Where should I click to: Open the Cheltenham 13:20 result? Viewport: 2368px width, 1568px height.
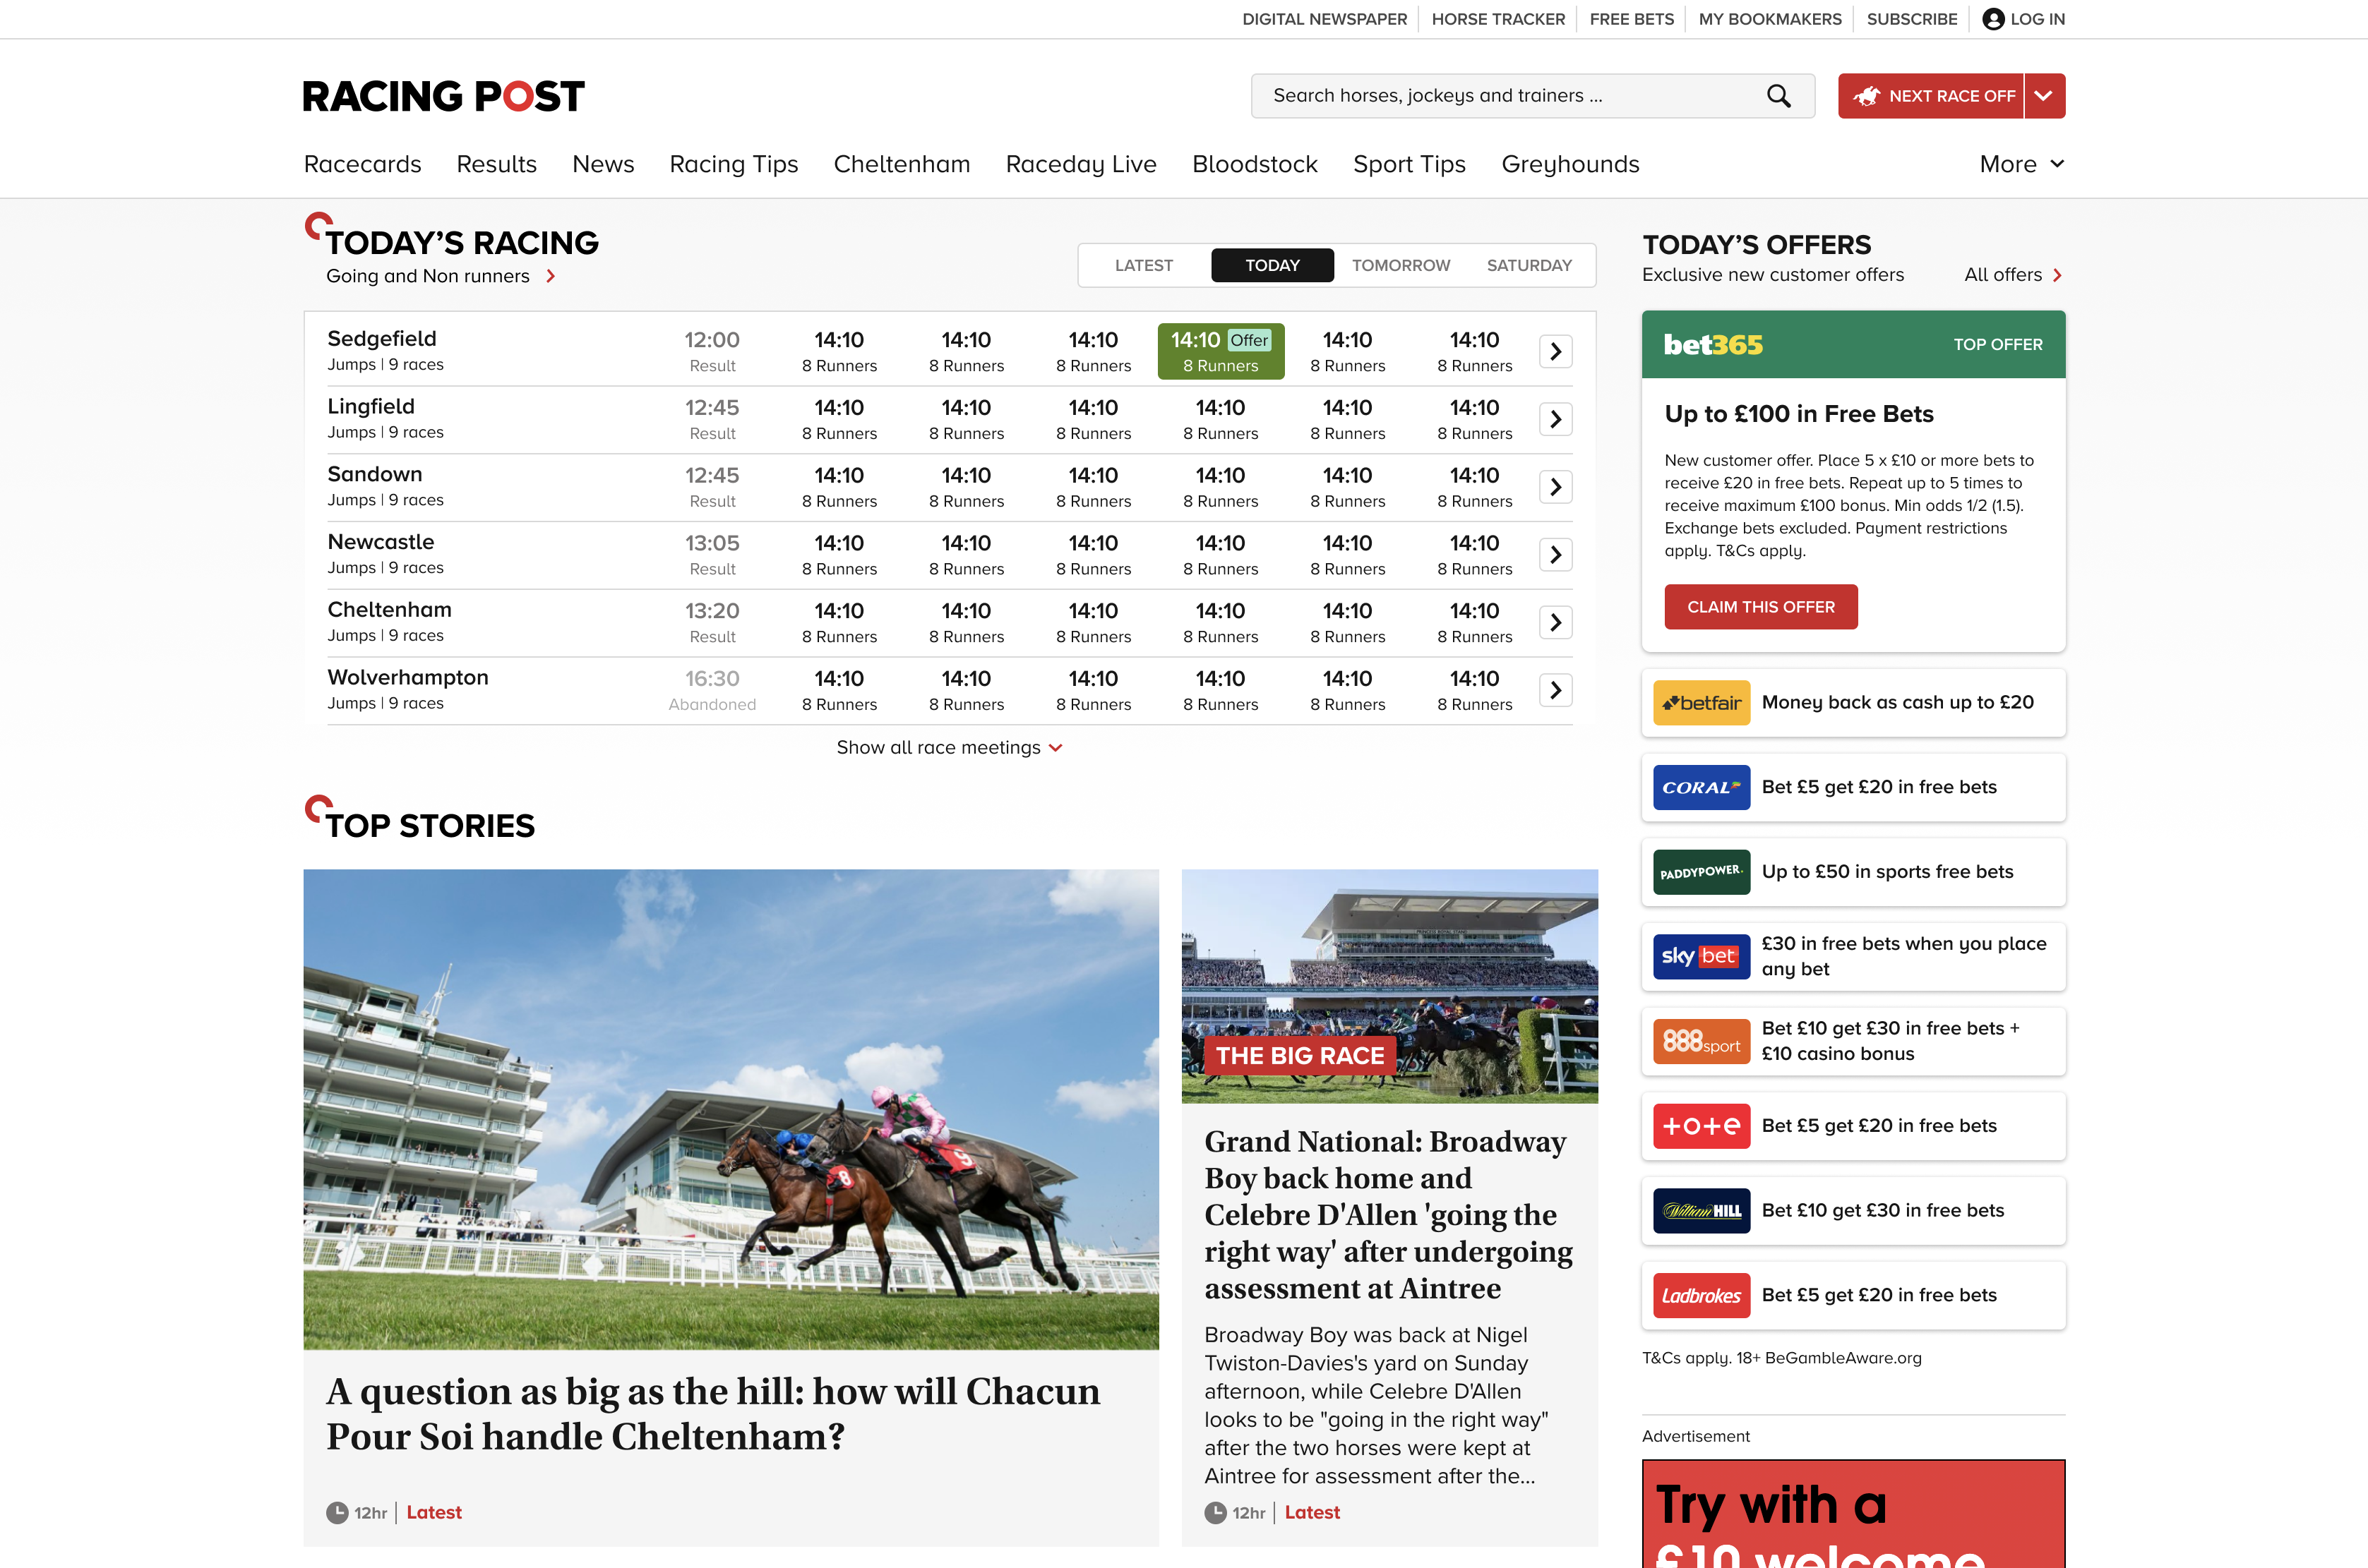[712, 622]
